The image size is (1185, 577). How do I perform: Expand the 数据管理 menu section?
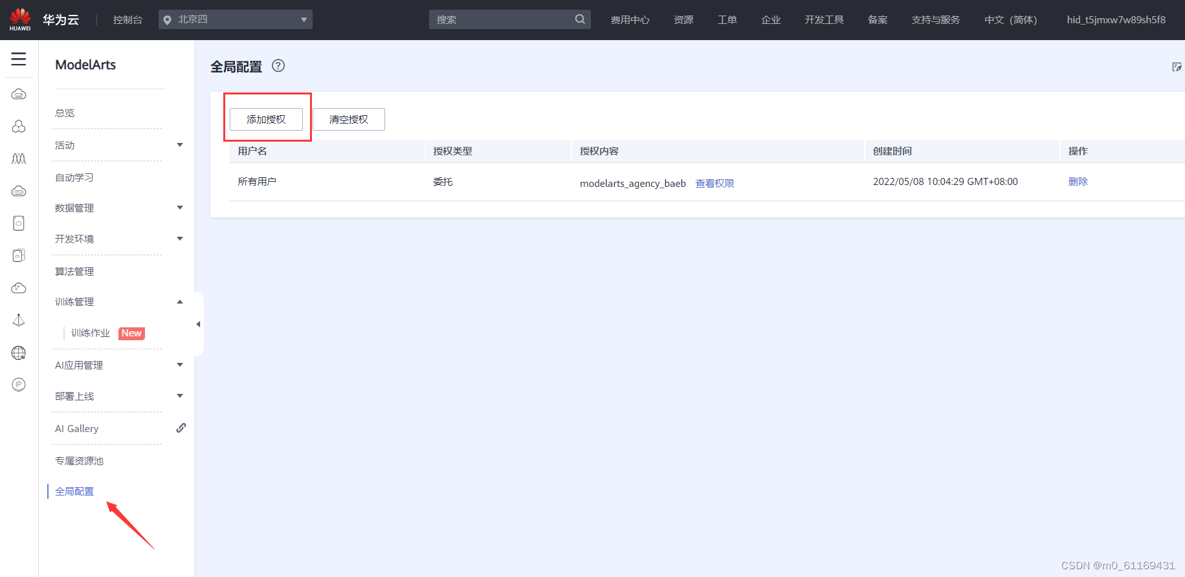tap(180, 208)
